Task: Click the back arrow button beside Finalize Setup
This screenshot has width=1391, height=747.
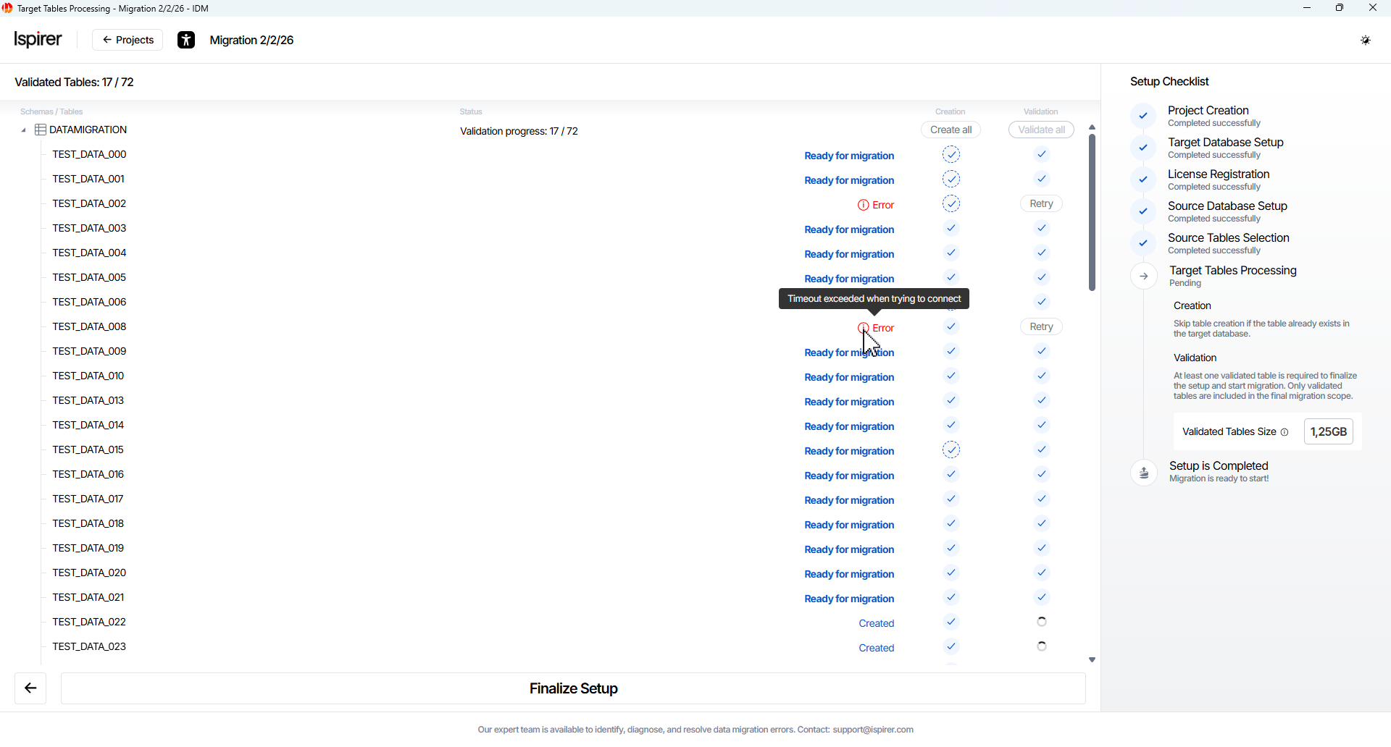Action: pyautogui.click(x=30, y=688)
